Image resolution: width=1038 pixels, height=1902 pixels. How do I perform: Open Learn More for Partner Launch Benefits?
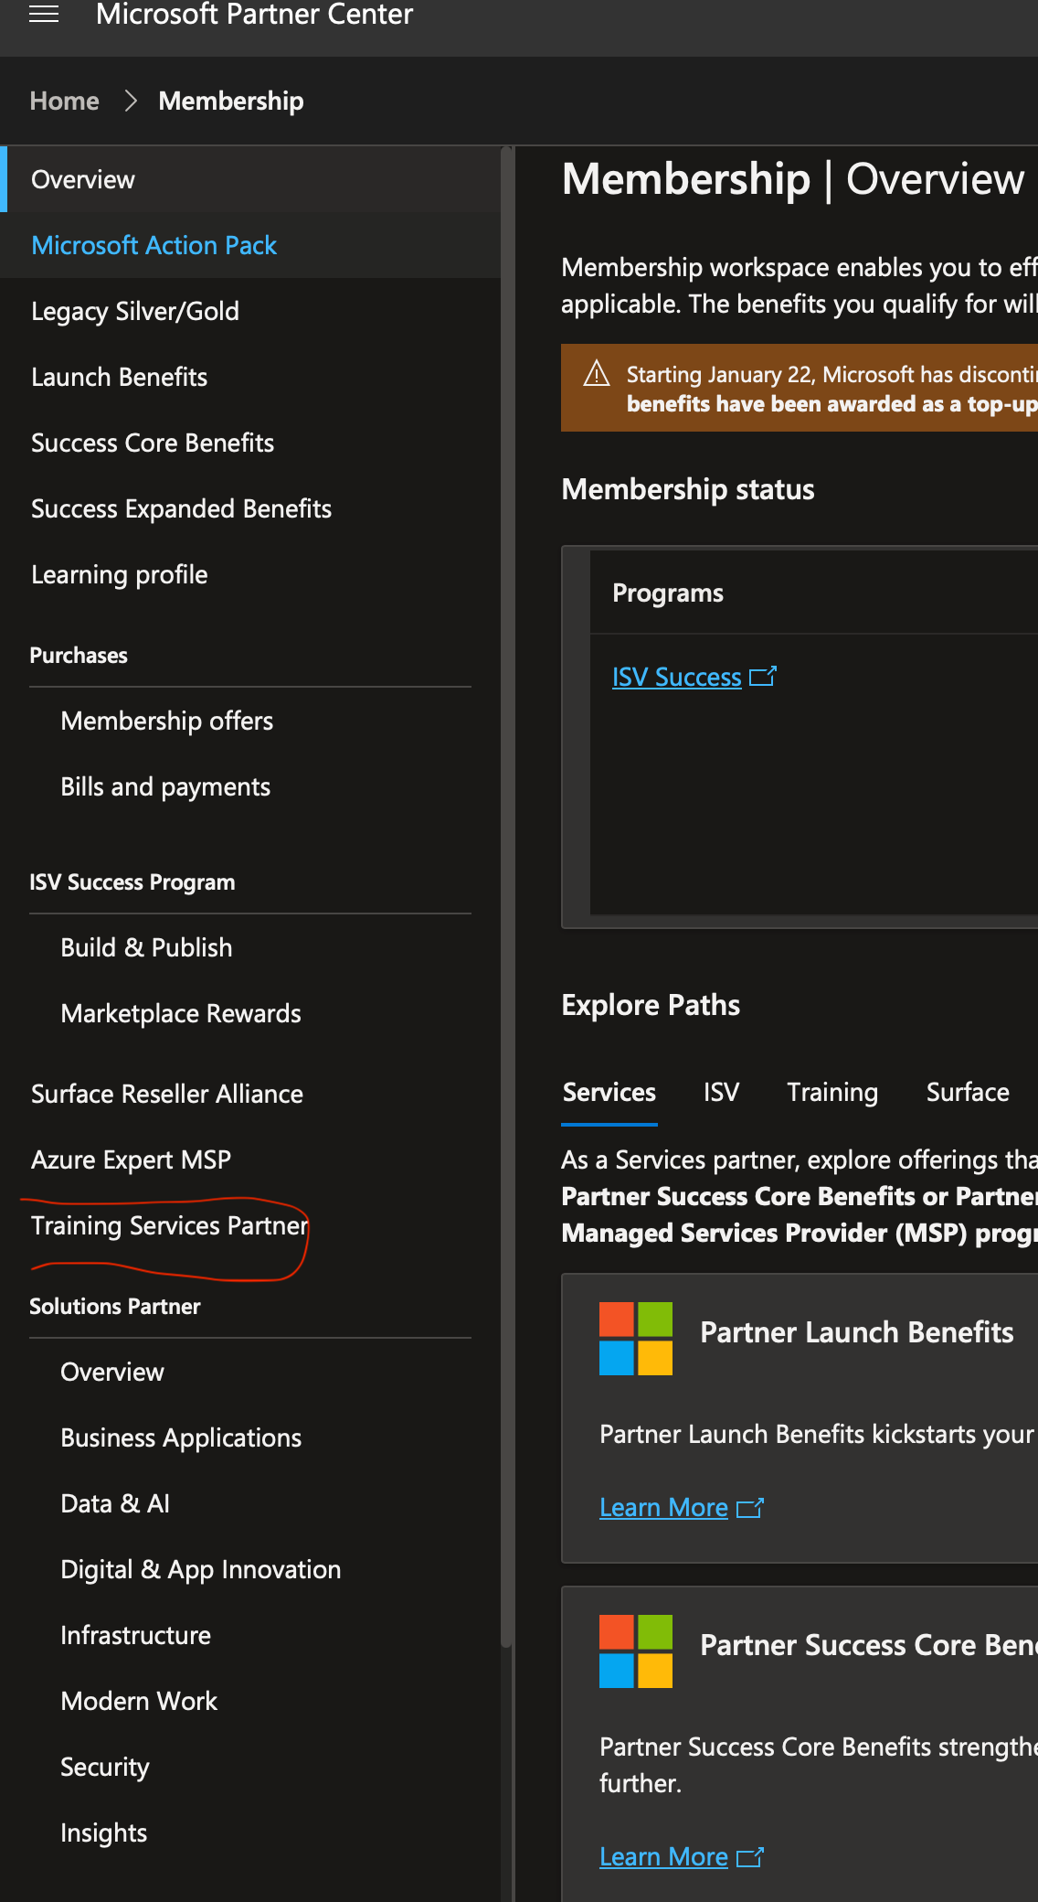663,1507
